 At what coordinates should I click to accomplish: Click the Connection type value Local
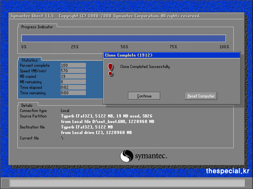(65, 110)
